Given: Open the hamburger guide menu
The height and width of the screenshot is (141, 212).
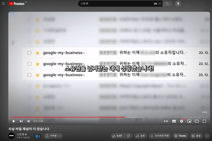Looking at the screenshot, I should [x=3, y=4].
